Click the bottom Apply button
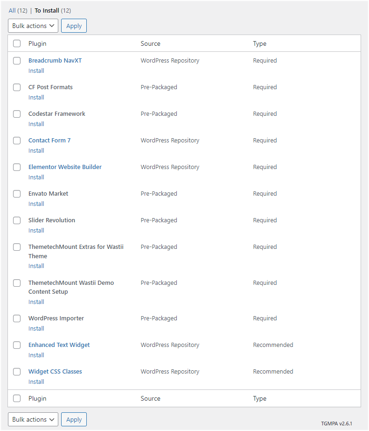This screenshot has width=369, height=431. [74, 419]
